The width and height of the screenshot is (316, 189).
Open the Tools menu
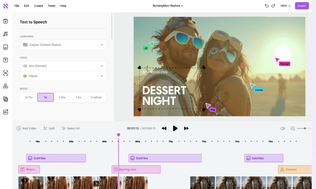pos(51,6)
